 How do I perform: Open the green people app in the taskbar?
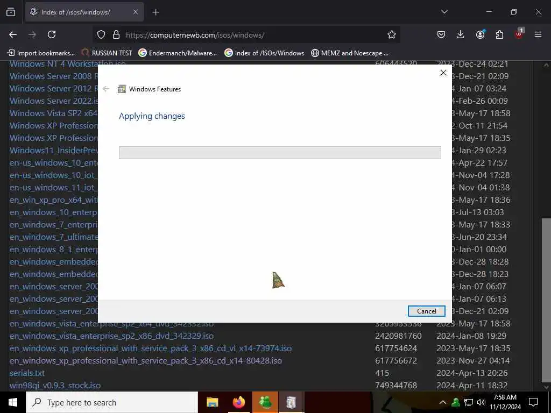(x=265, y=402)
